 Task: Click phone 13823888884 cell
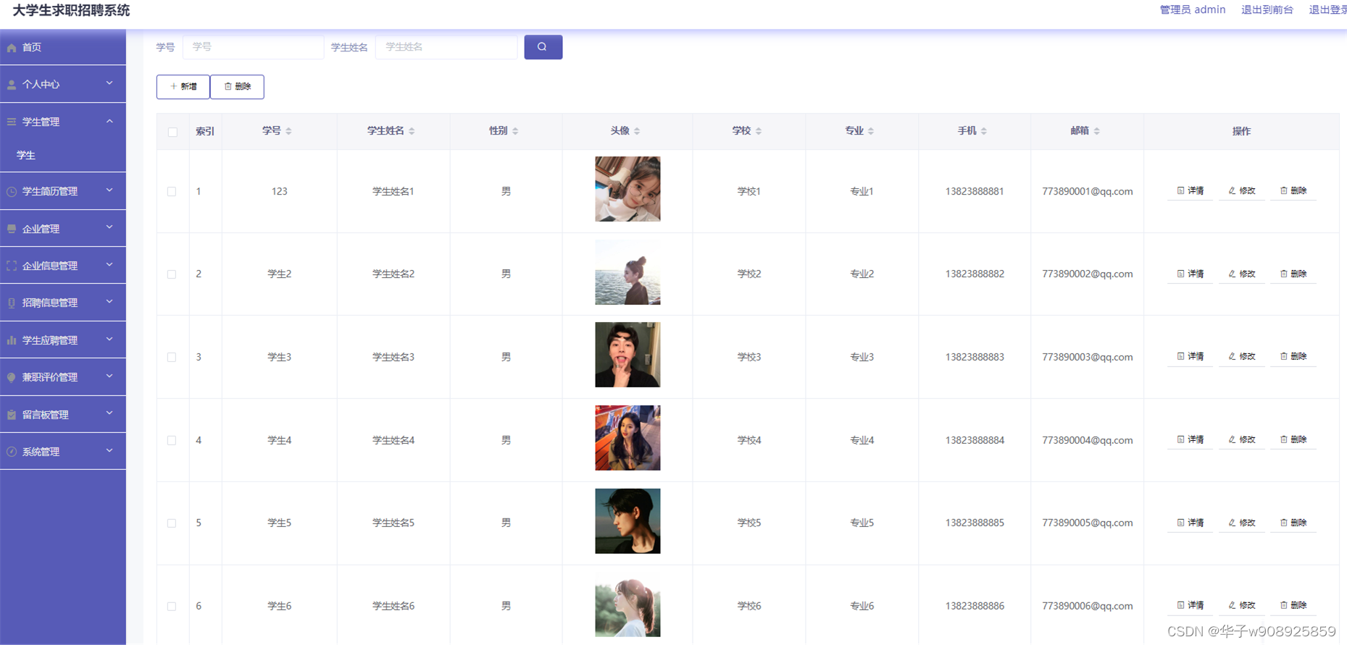pyautogui.click(x=975, y=440)
